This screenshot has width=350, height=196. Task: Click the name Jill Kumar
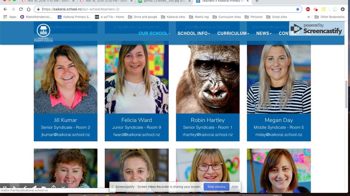coord(66,120)
